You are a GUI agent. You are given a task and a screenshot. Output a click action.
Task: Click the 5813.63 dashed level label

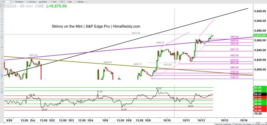pyautogui.click(x=168, y=65)
